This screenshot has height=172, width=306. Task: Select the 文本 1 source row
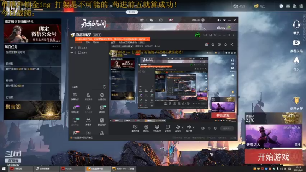(x=89, y=47)
